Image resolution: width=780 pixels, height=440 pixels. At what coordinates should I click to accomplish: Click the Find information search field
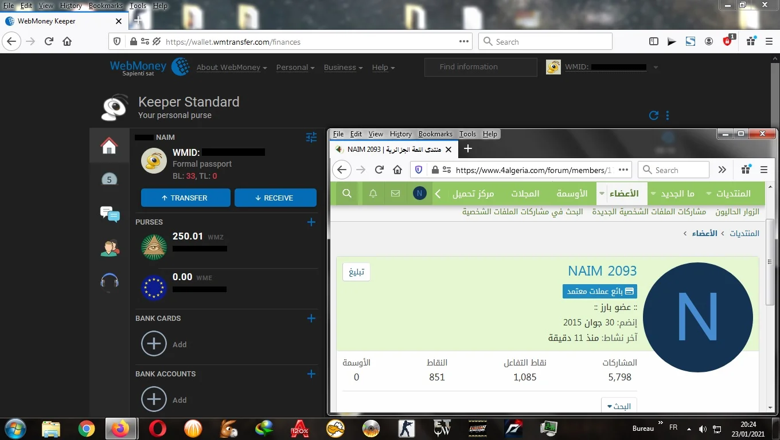point(481,67)
